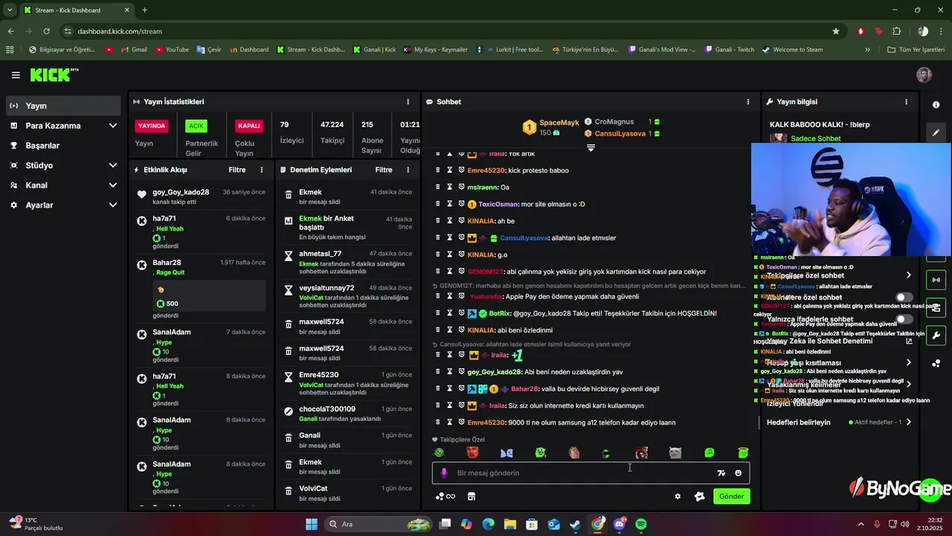952x536 pixels.
Task: Open more options for Yayın bilgisi panel
Action: 906,102
